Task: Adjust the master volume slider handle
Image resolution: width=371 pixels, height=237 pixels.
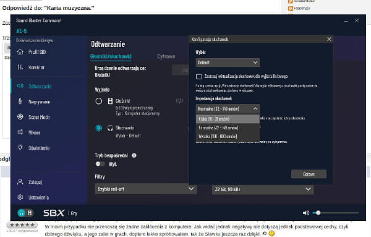Action: pyautogui.click(x=318, y=213)
